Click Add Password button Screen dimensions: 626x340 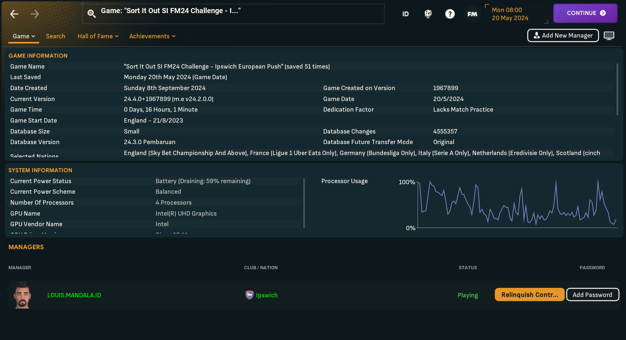(x=592, y=295)
